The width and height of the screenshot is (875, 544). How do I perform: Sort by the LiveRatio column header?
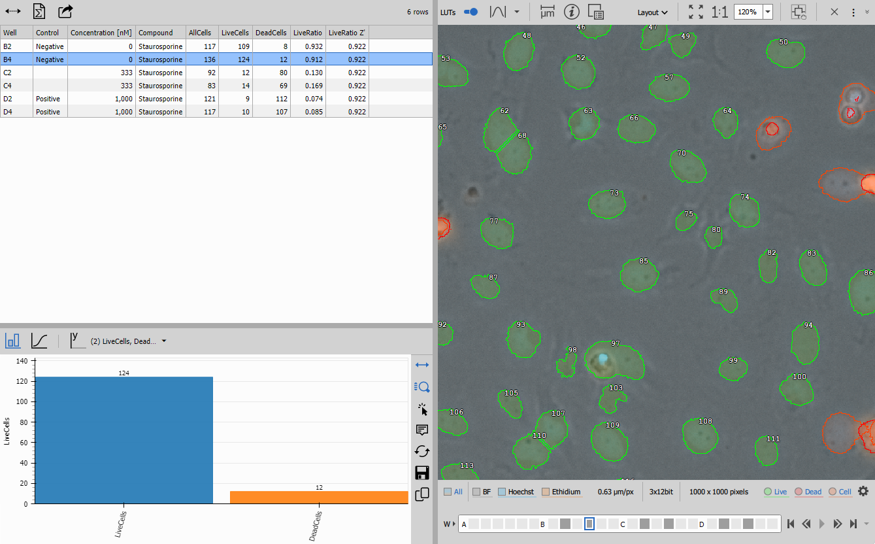307,33
